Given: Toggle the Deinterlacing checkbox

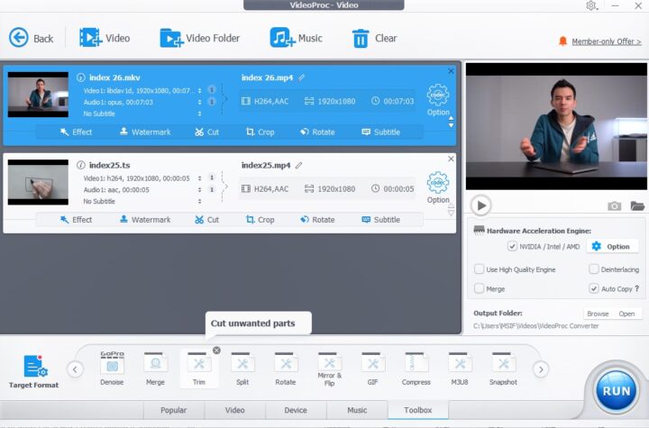Looking at the screenshot, I should (x=594, y=269).
